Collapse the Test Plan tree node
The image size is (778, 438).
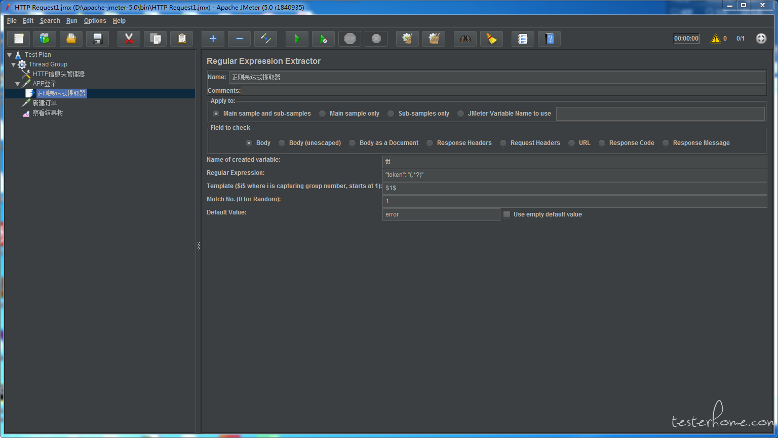(x=10, y=55)
